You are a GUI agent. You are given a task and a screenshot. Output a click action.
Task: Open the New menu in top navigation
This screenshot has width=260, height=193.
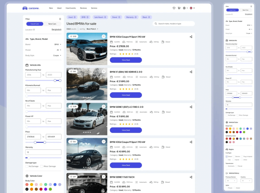tap(51, 8)
